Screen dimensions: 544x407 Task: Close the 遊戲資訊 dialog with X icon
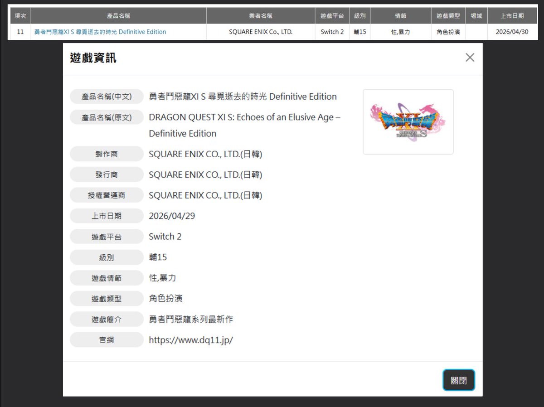point(470,58)
